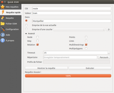The image size is (114, 93).
Task: Switch to the Requête rapide tab
Action: [x=11, y=12]
